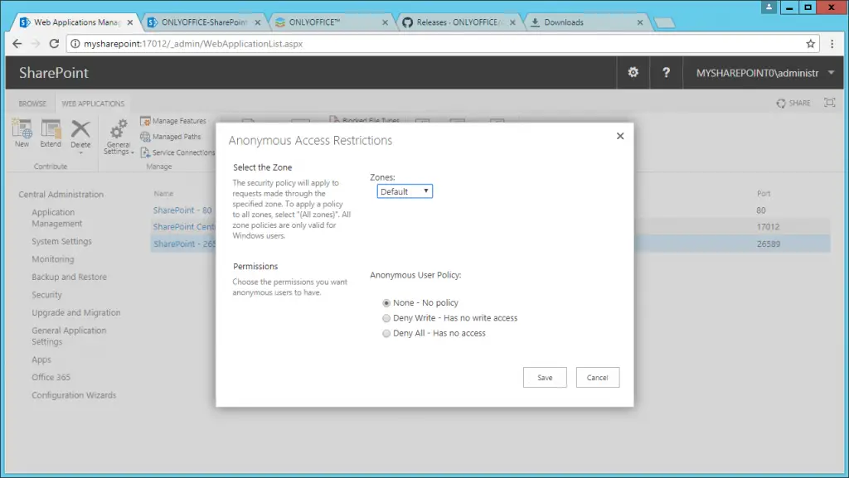Reload the page
The width and height of the screenshot is (849, 478).
(54, 44)
